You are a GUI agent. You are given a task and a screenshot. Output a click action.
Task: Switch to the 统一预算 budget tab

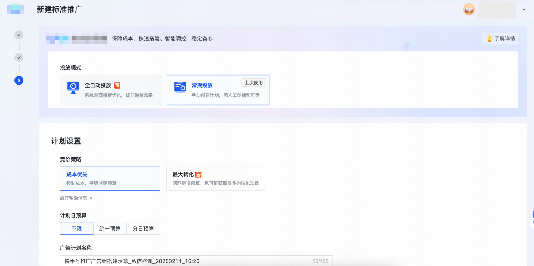point(110,228)
